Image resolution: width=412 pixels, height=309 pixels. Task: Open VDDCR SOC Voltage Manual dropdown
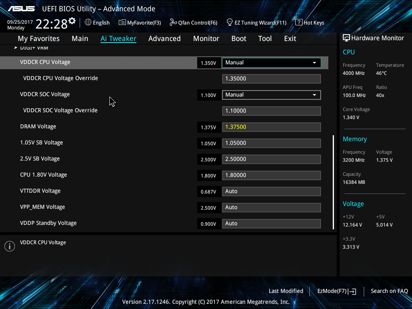coord(272,95)
